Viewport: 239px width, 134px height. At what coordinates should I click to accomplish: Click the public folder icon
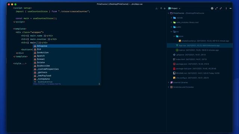coord(174,27)
